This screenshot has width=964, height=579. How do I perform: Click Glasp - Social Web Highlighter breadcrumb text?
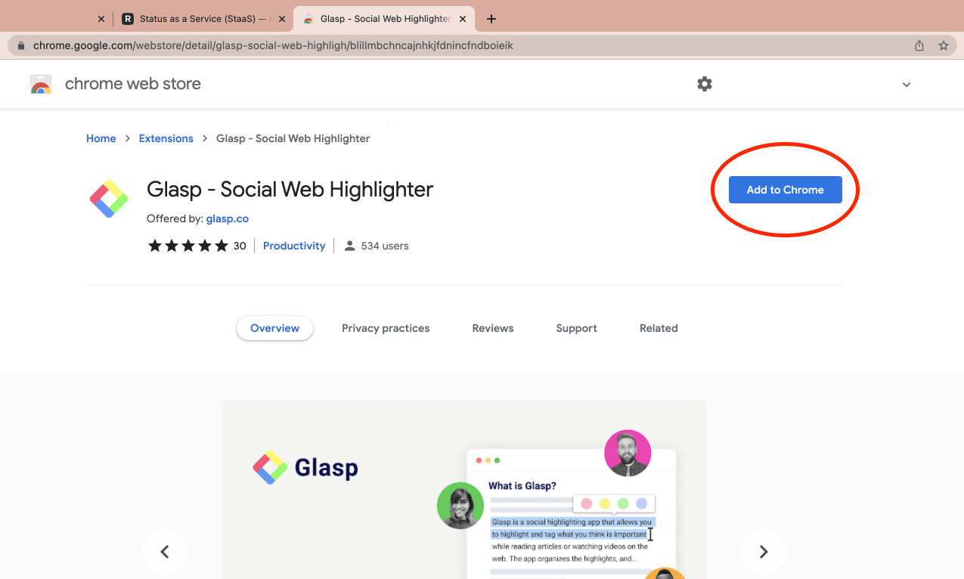[293, 138]
